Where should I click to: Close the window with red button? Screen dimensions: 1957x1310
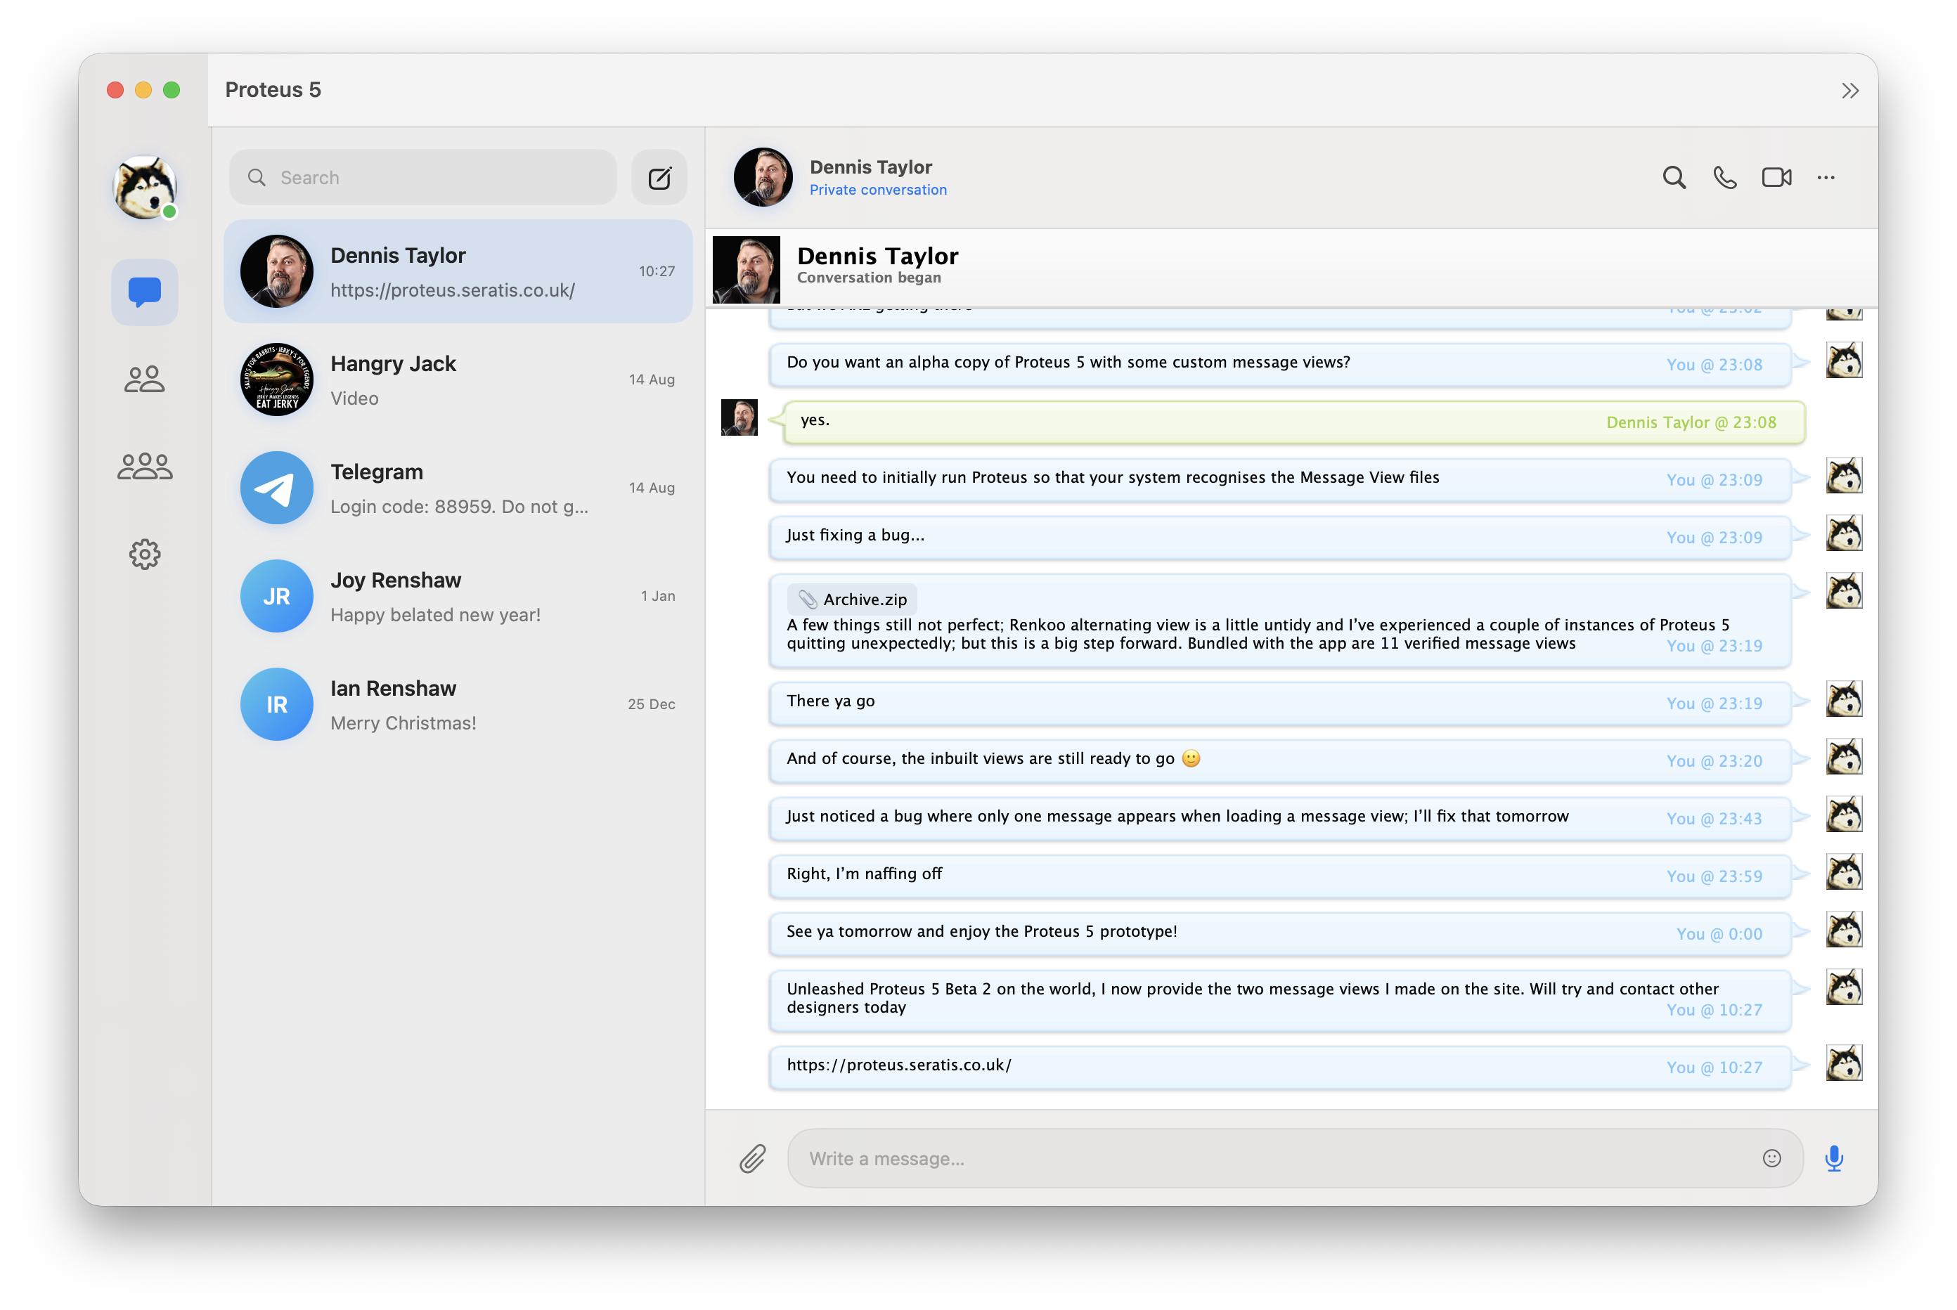tap(115, 90)
